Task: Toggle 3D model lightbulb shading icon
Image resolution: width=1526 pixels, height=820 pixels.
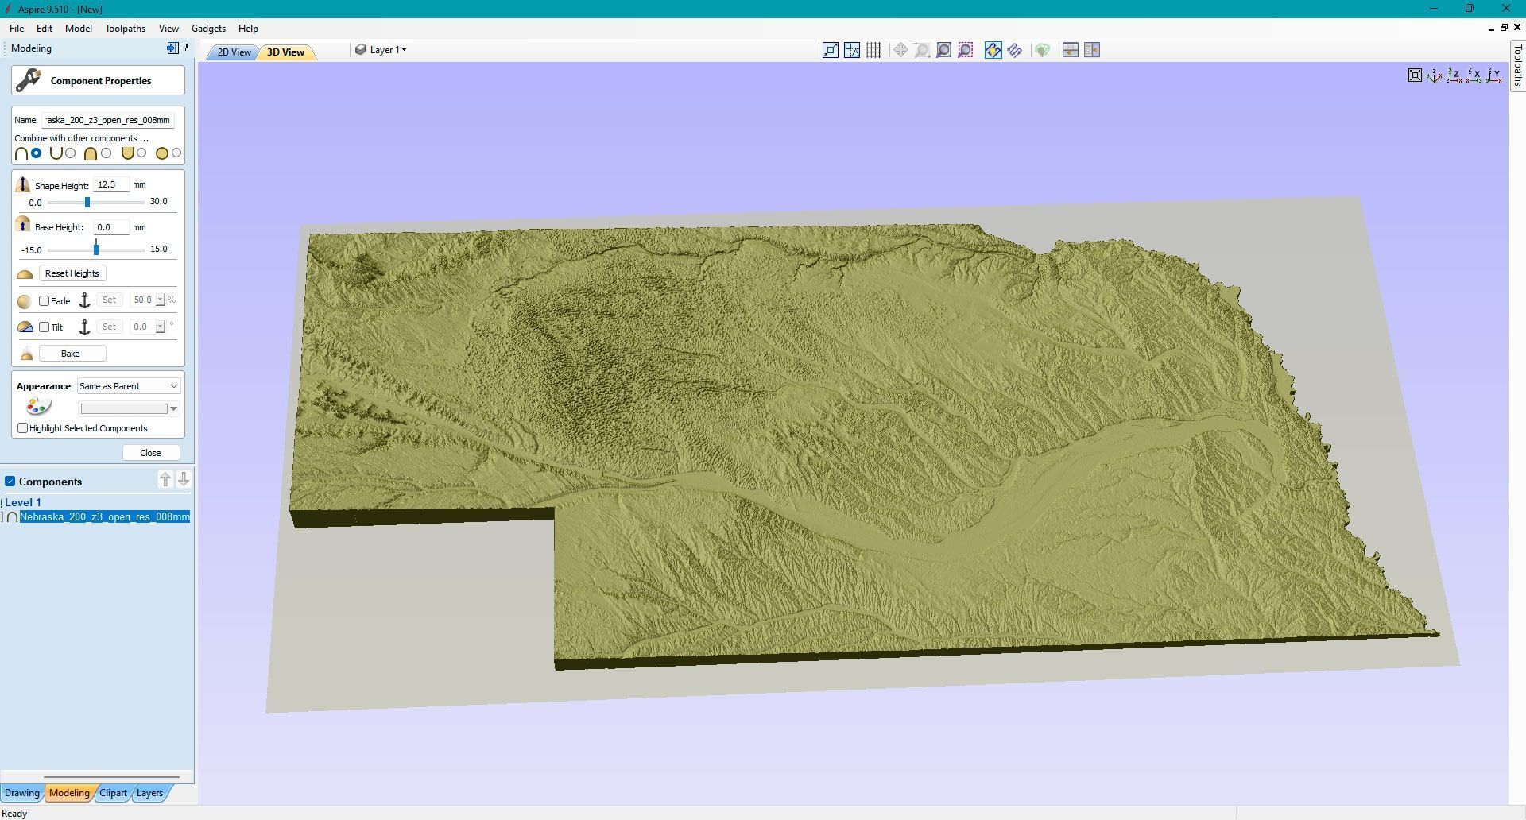Action: pyautogui.click(x=993, y=50)
